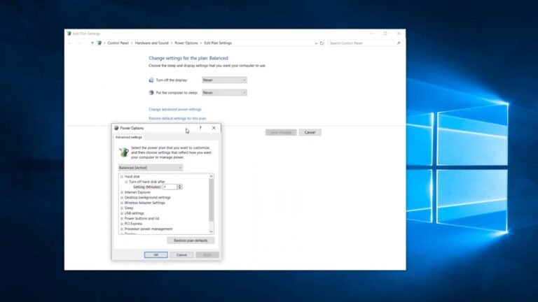Select the Advanced settings tab
The image size is (538, 302).
point(129,137)
